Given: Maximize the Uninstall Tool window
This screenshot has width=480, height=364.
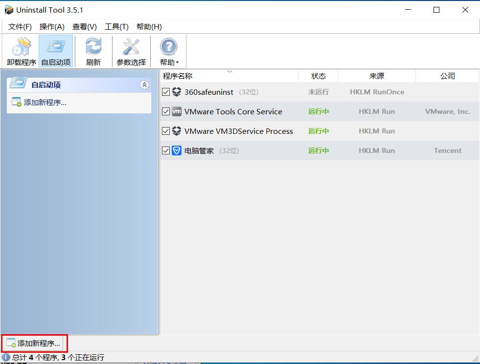Looking at the screenshot, I should [x=436, y=10].
